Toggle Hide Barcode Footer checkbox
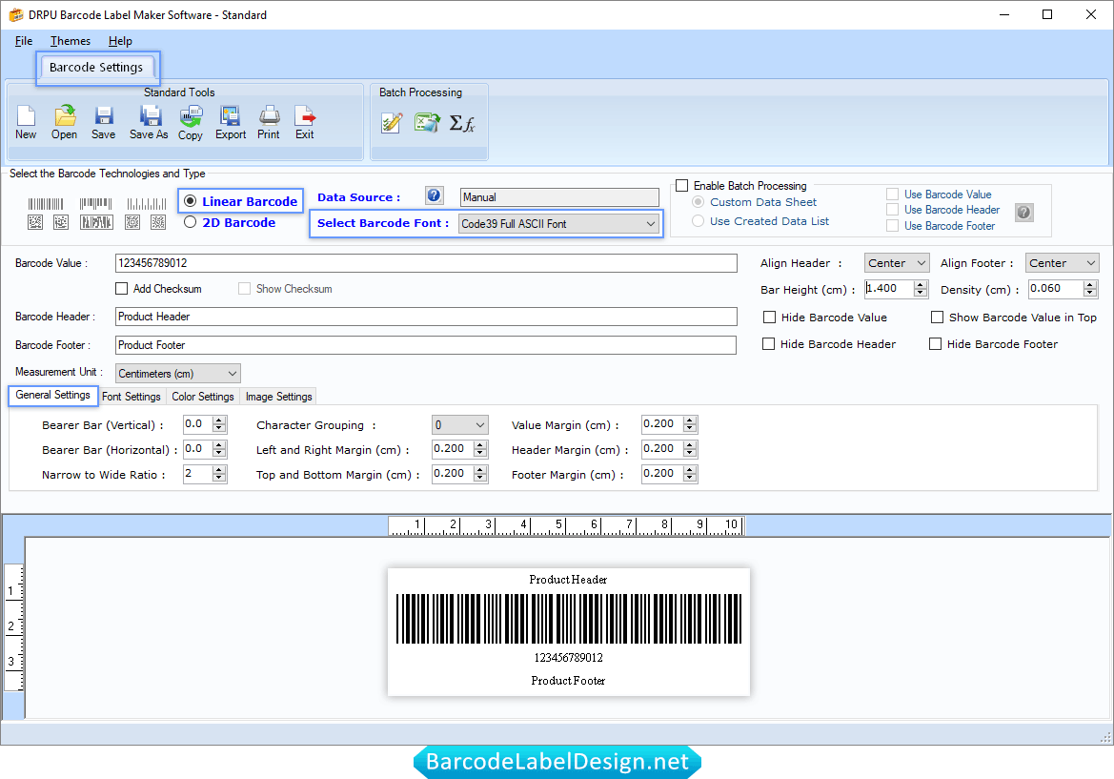Image resolution: width=1114 pixels, height=779 pixels. click(x=935, y=344)
